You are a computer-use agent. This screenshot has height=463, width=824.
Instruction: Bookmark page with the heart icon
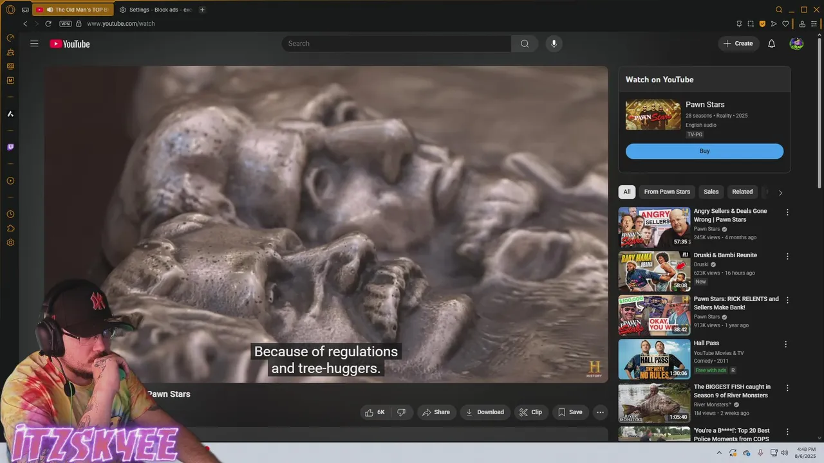[x=785, y=24]
